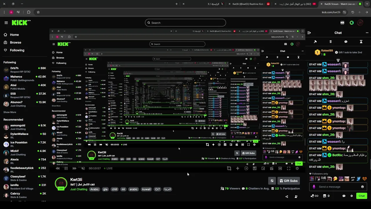Enable mini player mode icon
Screen dimensions: 371x209
click(x=263, y=168)
